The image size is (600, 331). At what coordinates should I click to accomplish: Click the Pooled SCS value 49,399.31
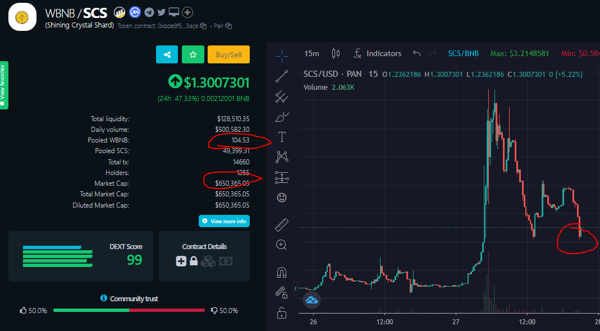pyautogui.click(x=236, y=151)
